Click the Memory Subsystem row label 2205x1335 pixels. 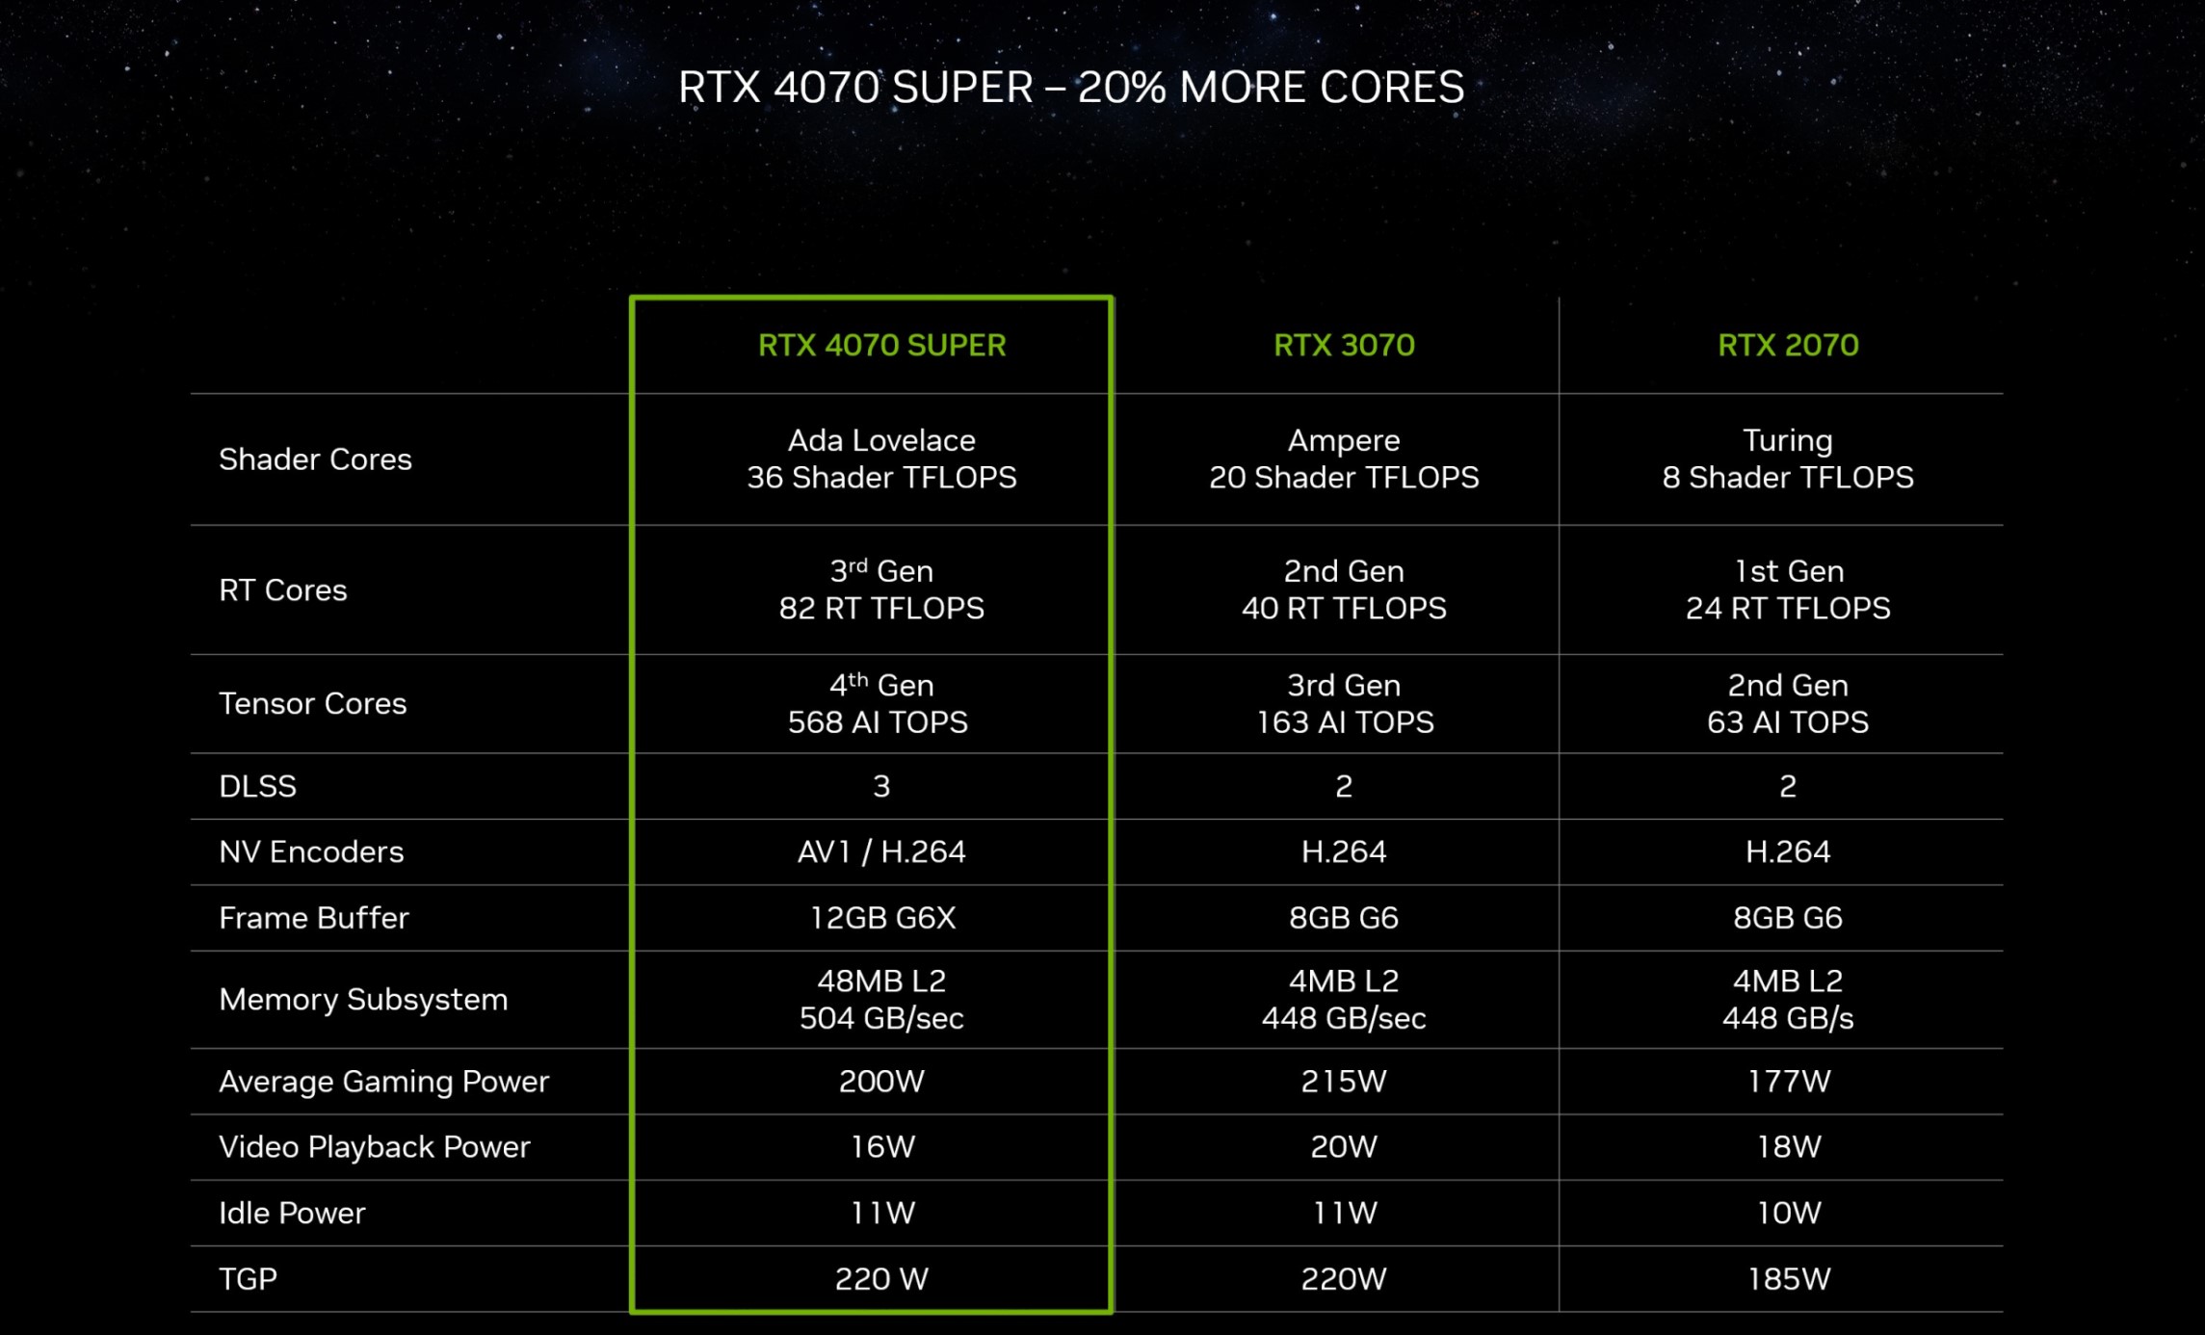(x=363, y=1000)
